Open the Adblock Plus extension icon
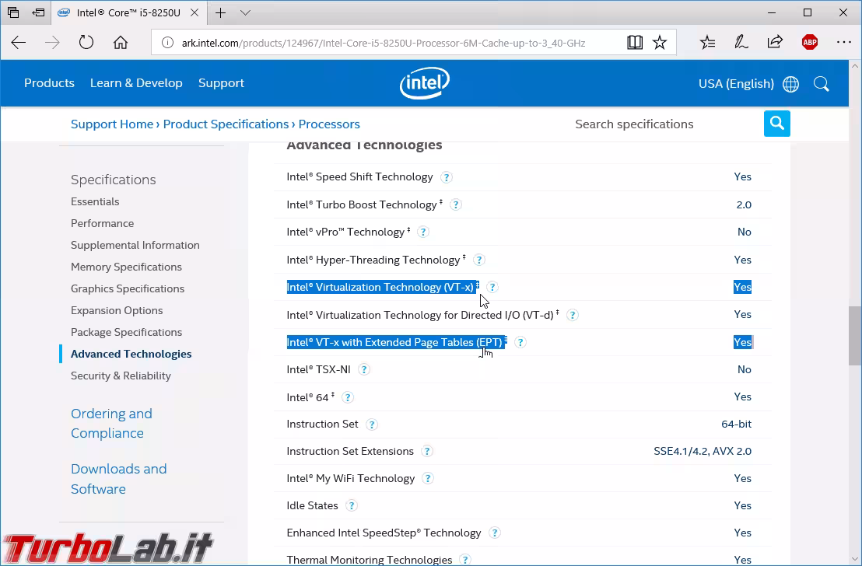 coord(810,43)
